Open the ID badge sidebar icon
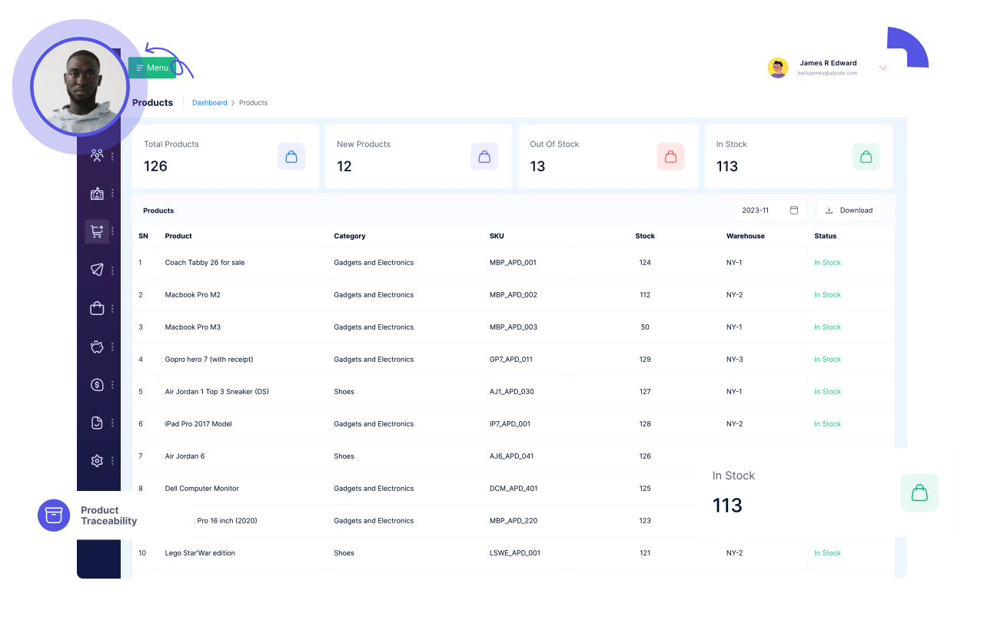 pyautogui.click(x=97, y=194)
